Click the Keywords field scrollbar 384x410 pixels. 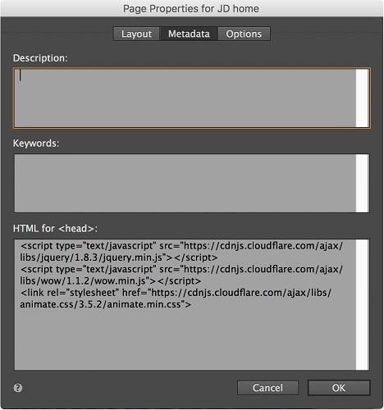pos(363,183)
